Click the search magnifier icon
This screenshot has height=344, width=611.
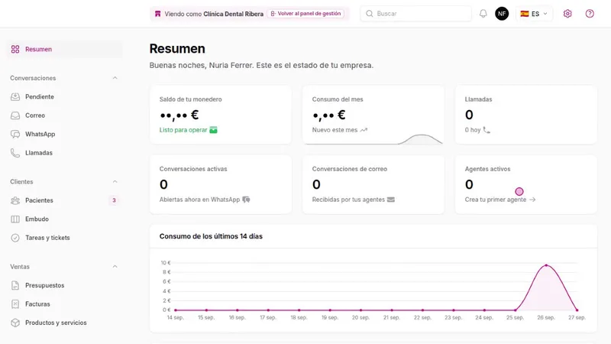point(369,14)
